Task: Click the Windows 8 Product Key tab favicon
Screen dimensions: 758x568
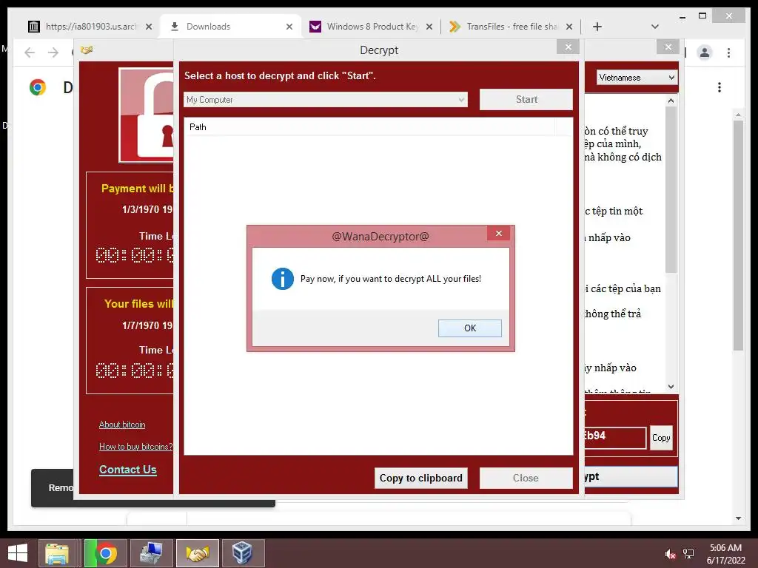Action: click(315, 27)
